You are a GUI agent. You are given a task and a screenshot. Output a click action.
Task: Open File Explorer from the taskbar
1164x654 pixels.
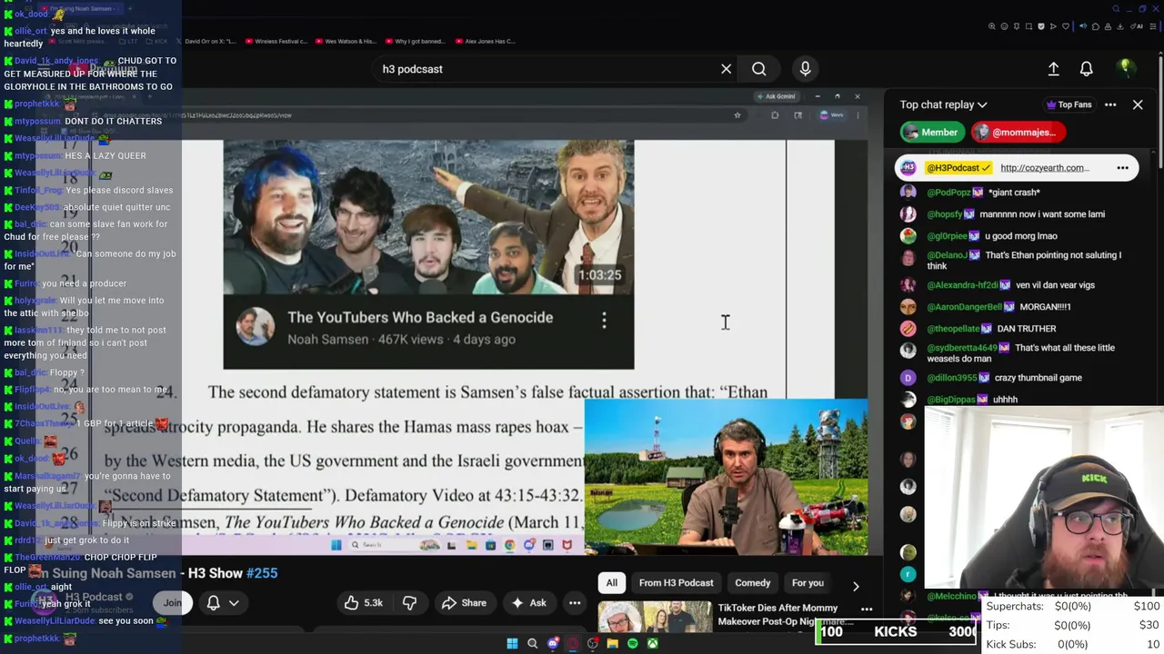point(612,643)
